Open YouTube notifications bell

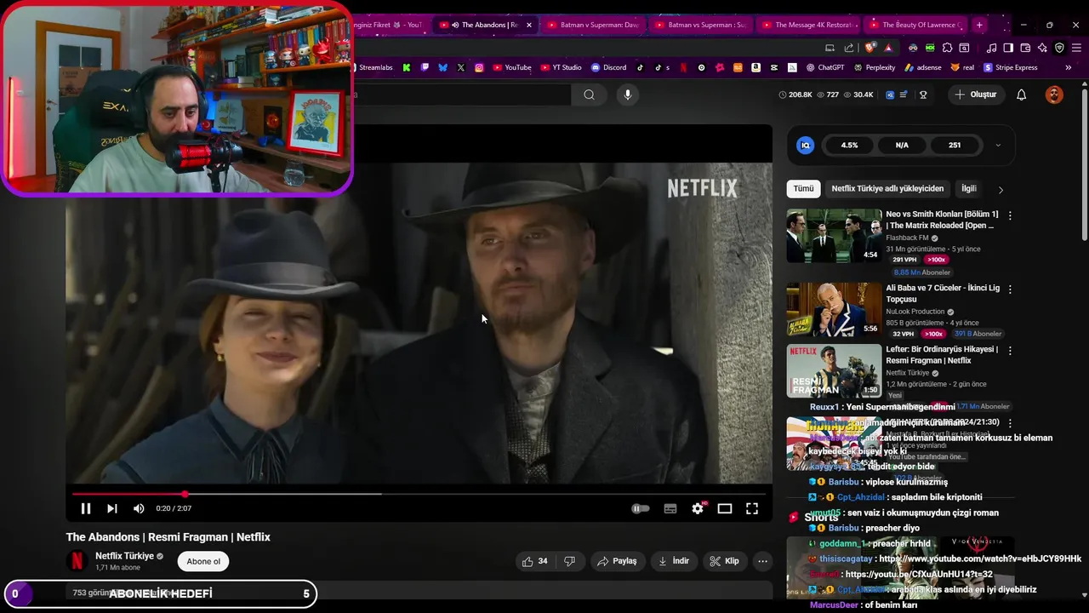pos(1021,95)
